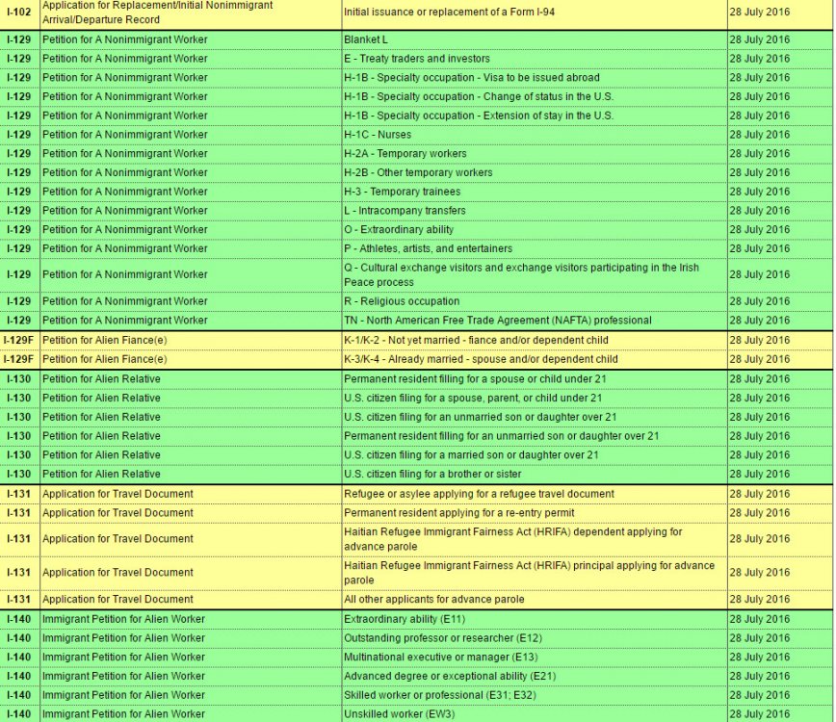Screen dimensions: 836x722
Task: Select 'U.S. citizen filing for a brother or sister'
Action: (535, 475)
